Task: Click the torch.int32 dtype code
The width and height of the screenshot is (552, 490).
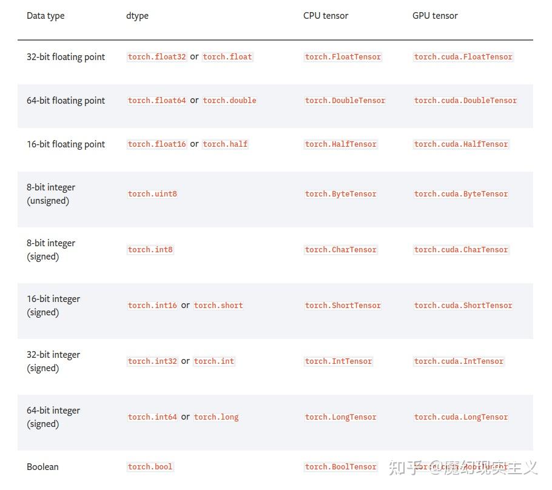Action: point(152,361)
